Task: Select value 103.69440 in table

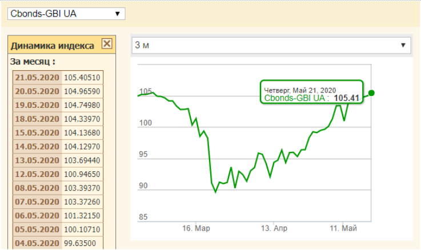Action: click(82, 160)
